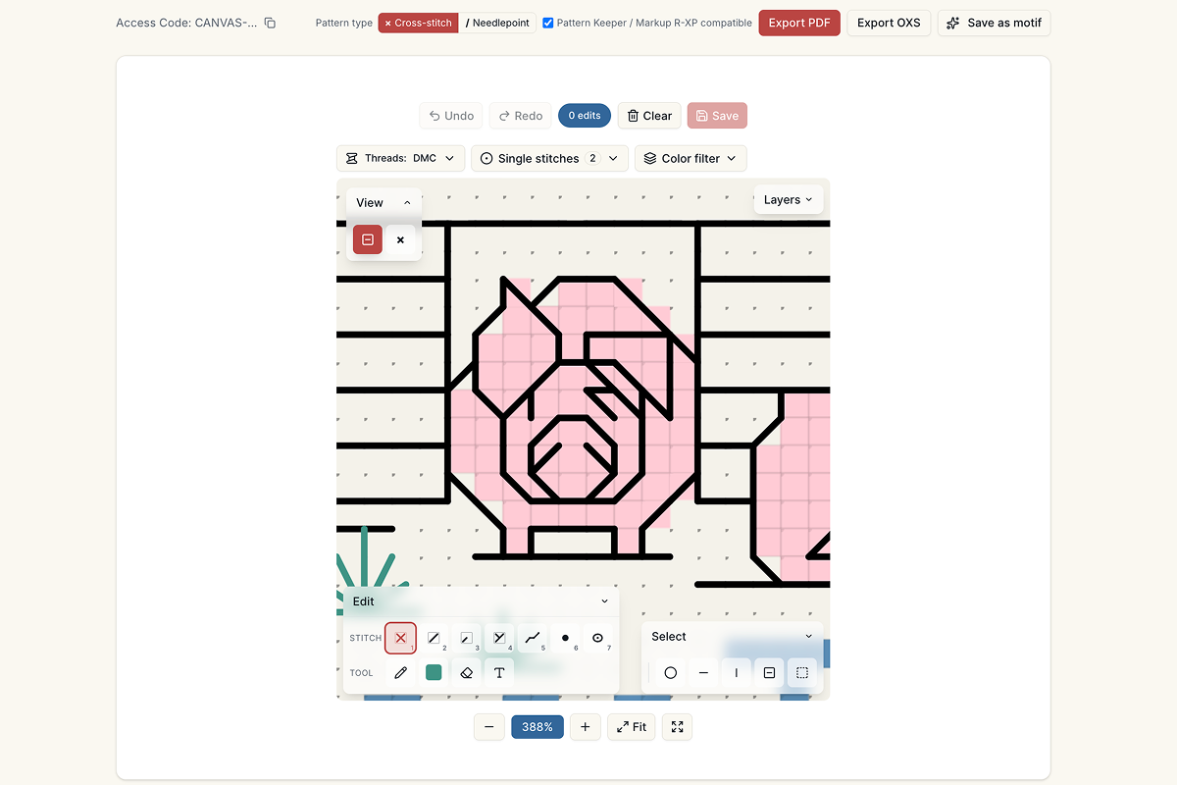Clear the pattern edits
This screenshot has width=1177, height=785.
[649, 116]
